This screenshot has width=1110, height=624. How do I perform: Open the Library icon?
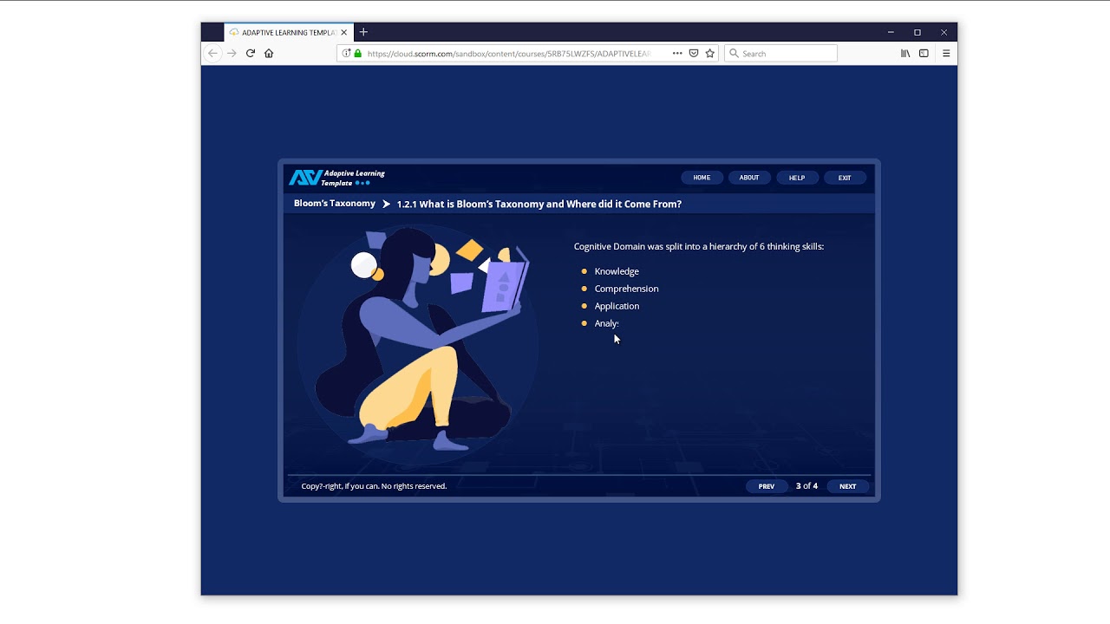click(x=905, y=53)
